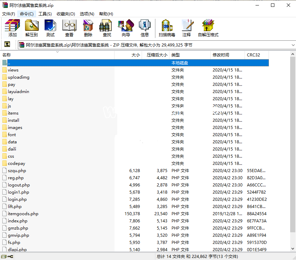
Task: Click the 150,378 size value
Action: point(132,214)
